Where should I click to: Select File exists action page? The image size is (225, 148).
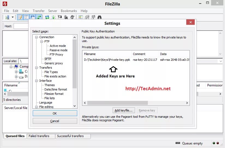tap(55, 76)
